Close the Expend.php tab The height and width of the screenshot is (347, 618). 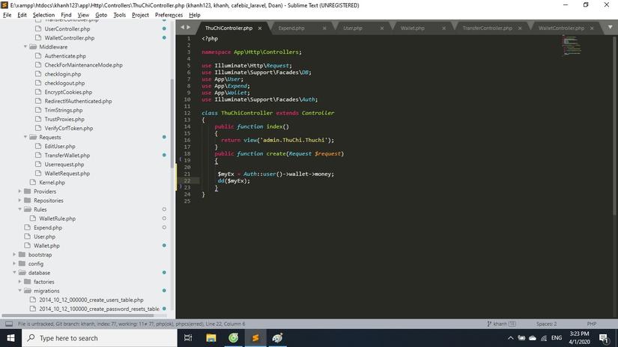(324, 28)
